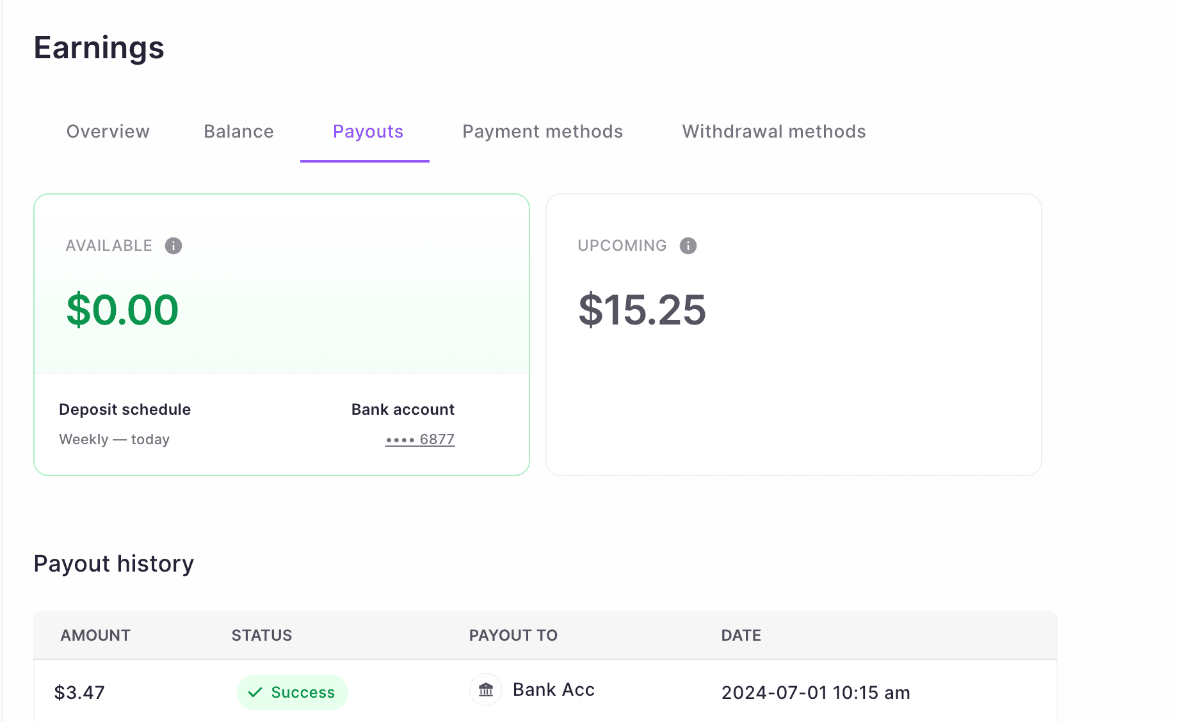Screen dimensions: 1178x722
Task: Click the $15.25 upcoming amount
Action: tap(642, 310)
